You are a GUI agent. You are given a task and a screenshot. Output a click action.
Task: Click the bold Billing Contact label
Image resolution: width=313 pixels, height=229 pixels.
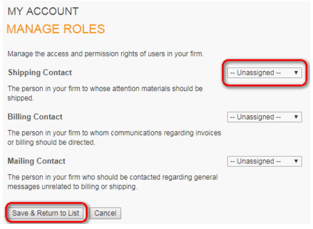click(x=35, y=117)
